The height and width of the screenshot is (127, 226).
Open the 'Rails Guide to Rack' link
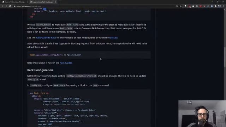point(46,38)
